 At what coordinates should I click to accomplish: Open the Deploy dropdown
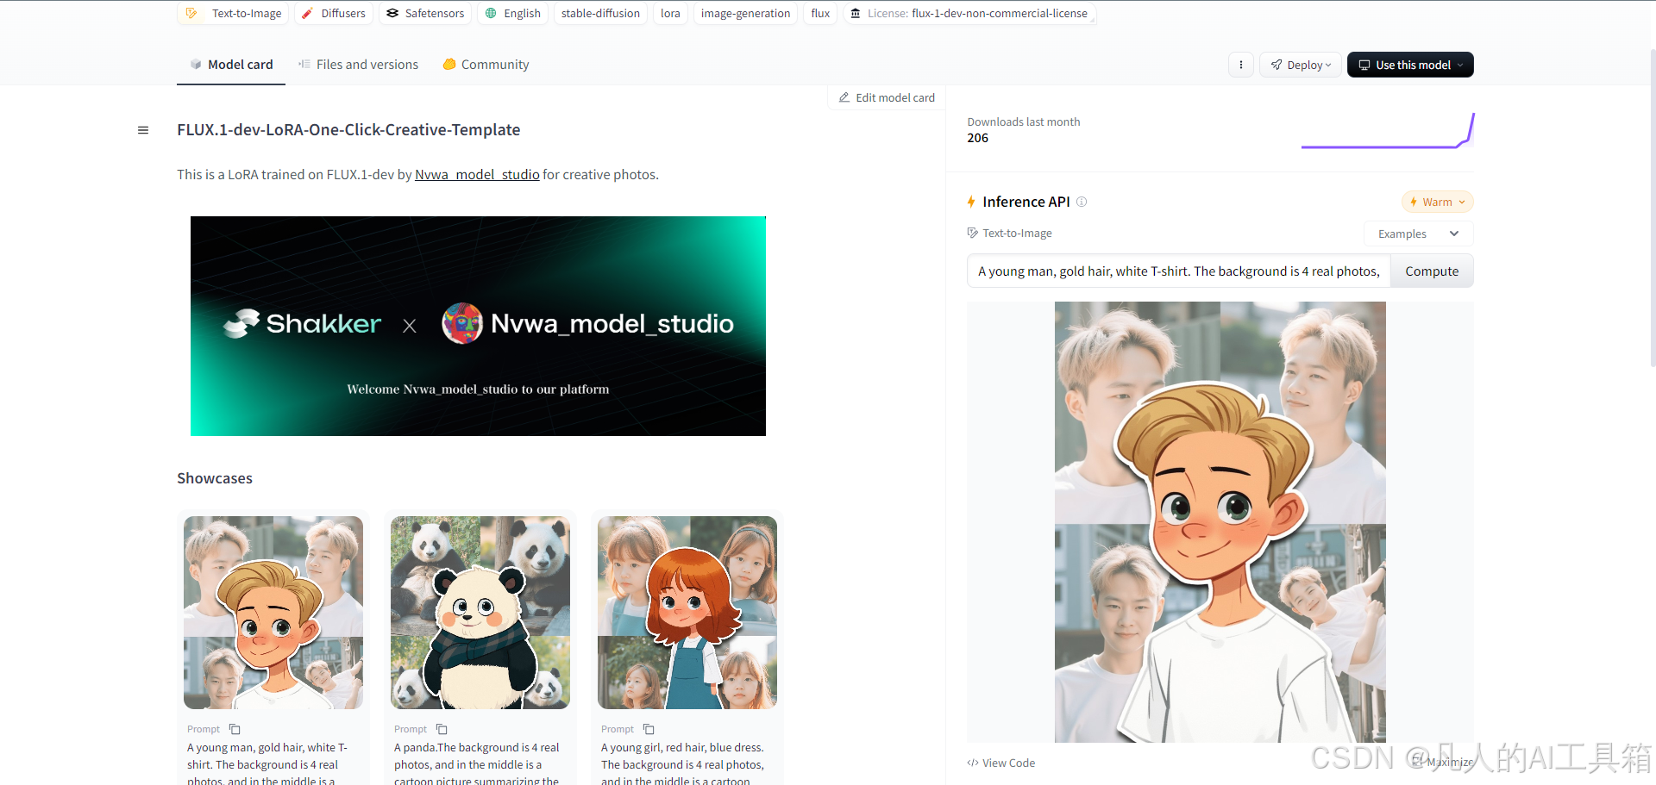click(x=1301, y=65)
